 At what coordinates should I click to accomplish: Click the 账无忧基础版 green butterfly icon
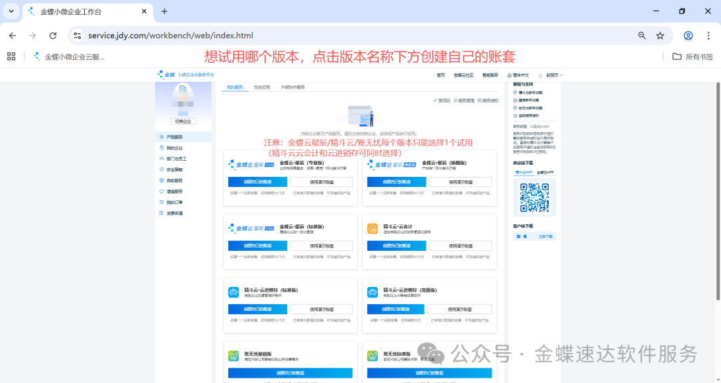[x=234, y=356]
